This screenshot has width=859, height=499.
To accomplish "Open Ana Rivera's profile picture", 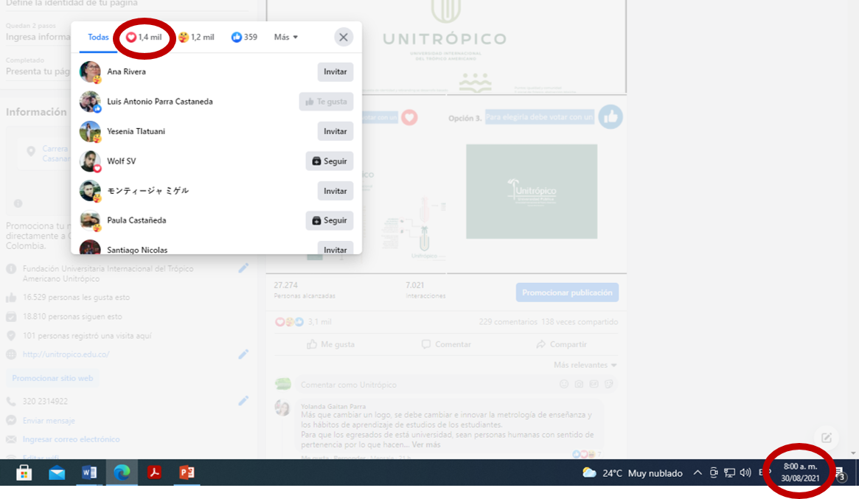I will tap(90, 71).
